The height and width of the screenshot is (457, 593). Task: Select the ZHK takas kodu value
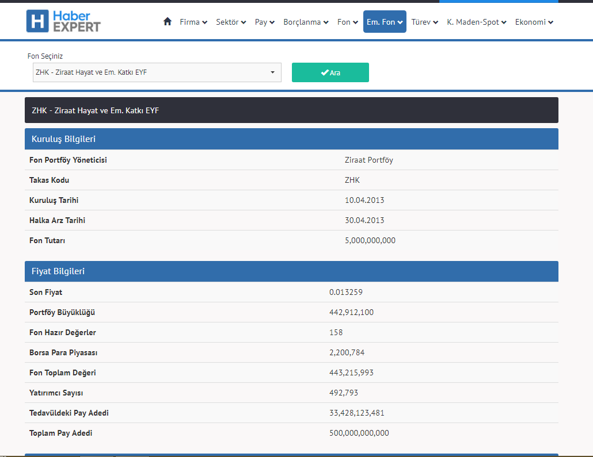tap(352, 180)
